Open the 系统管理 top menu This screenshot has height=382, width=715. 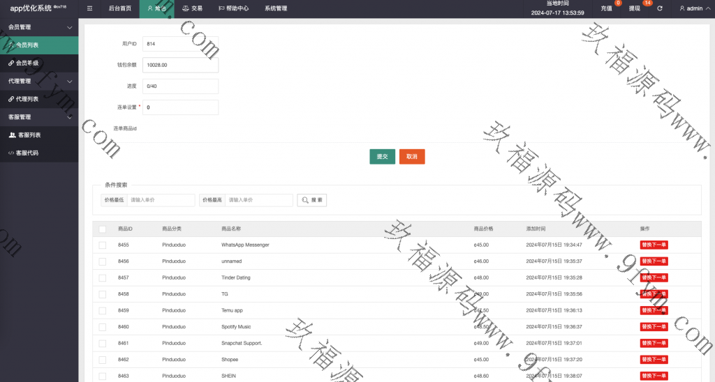pyautogui.click(x=275, y=8)
